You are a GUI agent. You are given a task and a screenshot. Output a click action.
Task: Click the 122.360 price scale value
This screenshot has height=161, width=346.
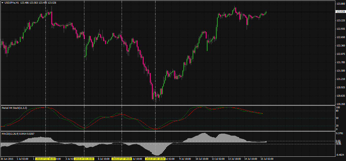tap(340, 46)
